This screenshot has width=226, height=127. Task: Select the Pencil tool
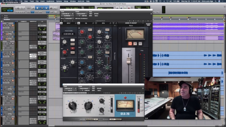(x=55, y=8)
